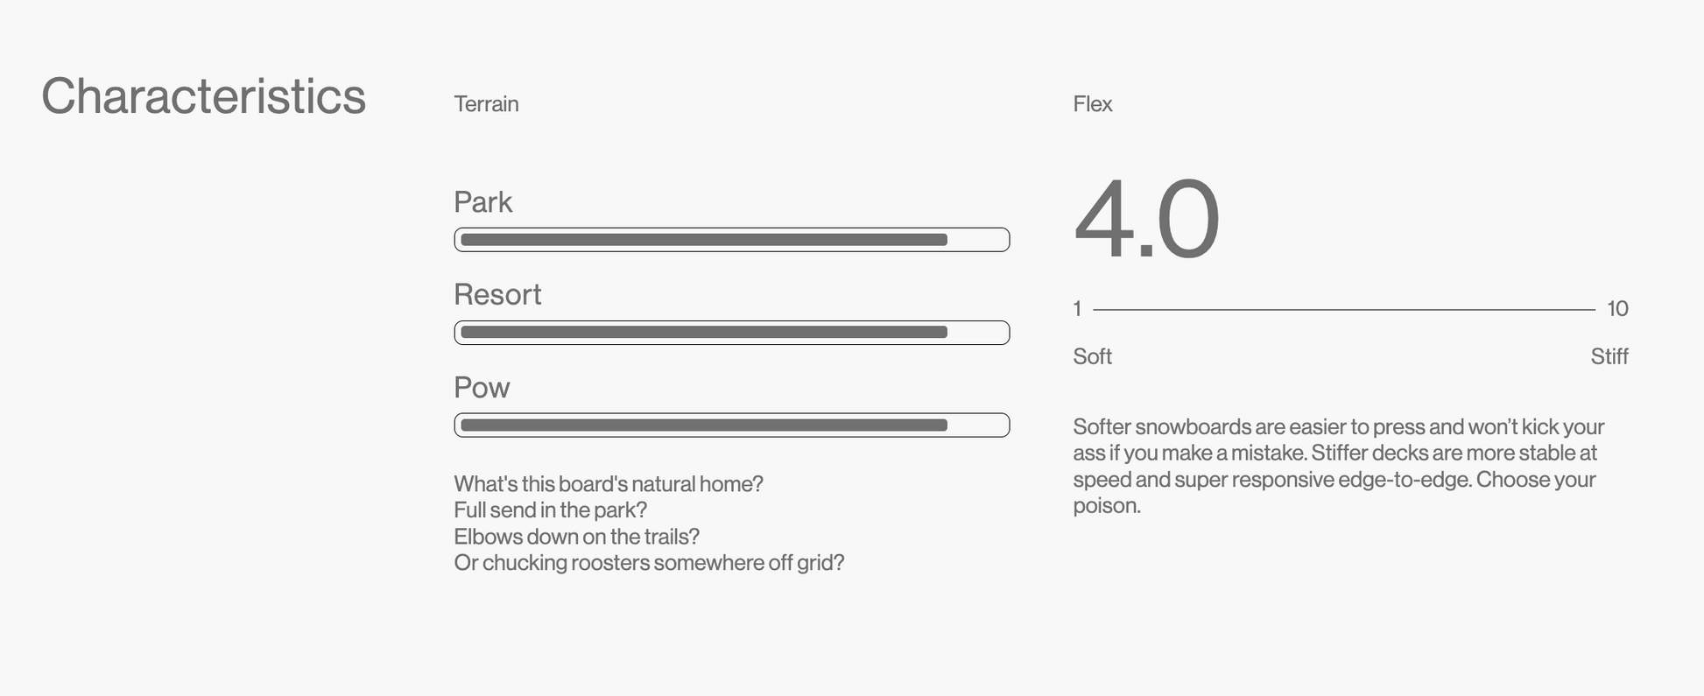Click the softer snowboards flex description paragraph
The image size is (1704, 696).
[1338, 466]
